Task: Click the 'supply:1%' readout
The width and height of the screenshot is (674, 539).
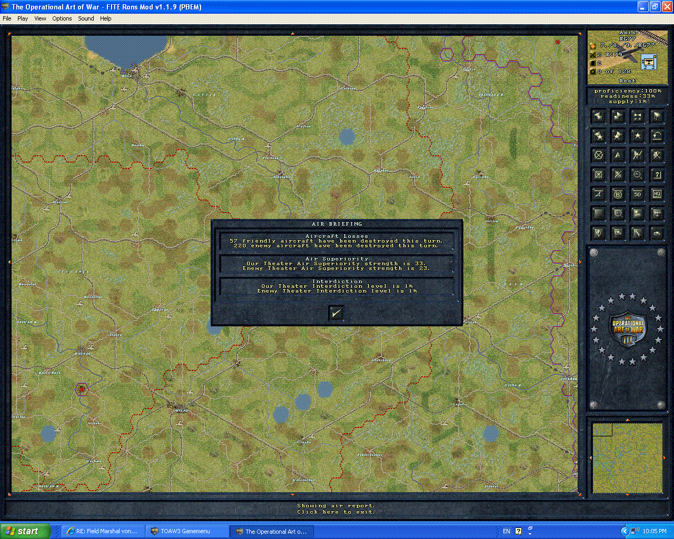Action: (628, 101)
